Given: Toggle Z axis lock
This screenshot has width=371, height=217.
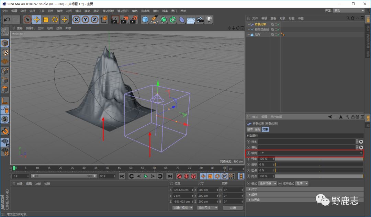Looking at the screenshot, I should click(x=95, y=19).
